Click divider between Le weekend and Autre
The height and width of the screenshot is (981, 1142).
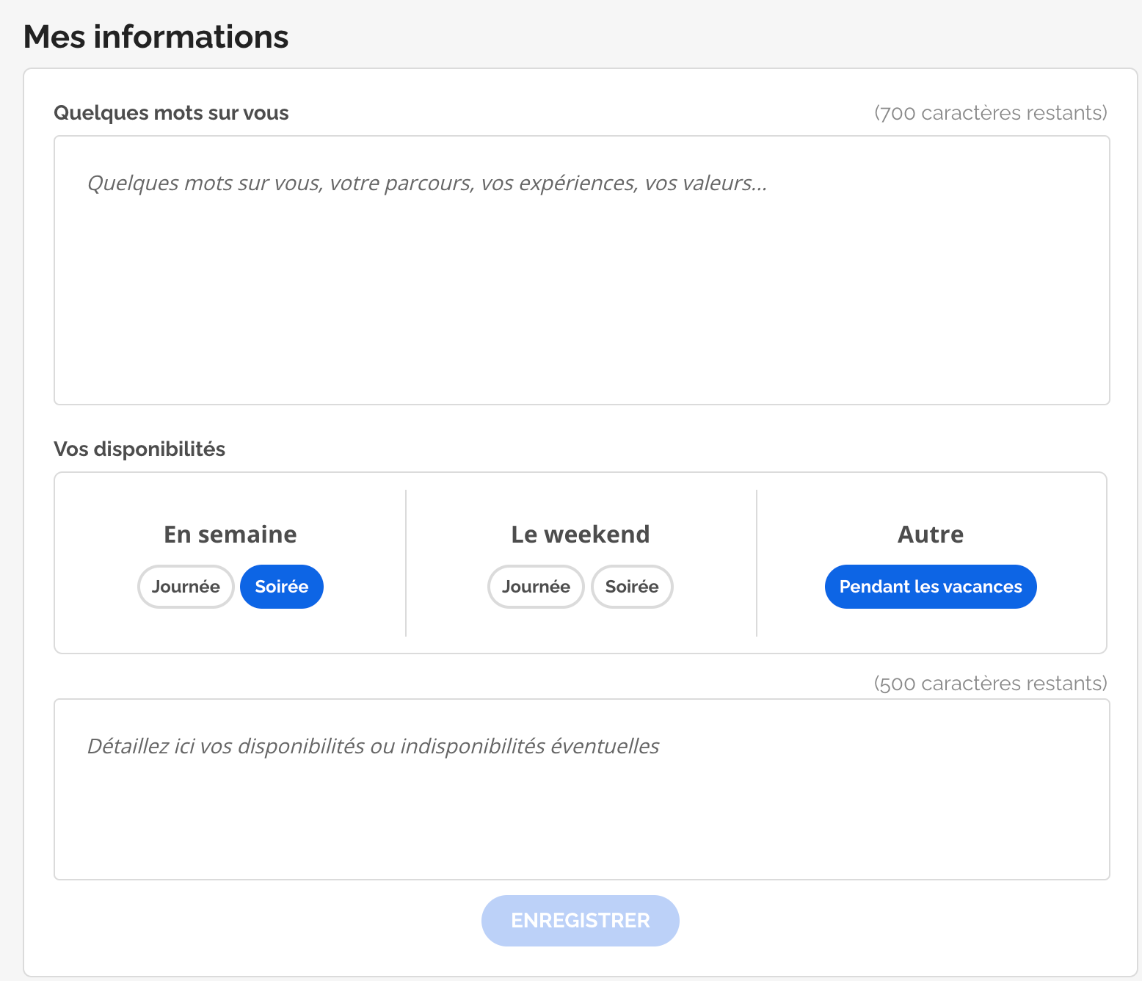757,563
